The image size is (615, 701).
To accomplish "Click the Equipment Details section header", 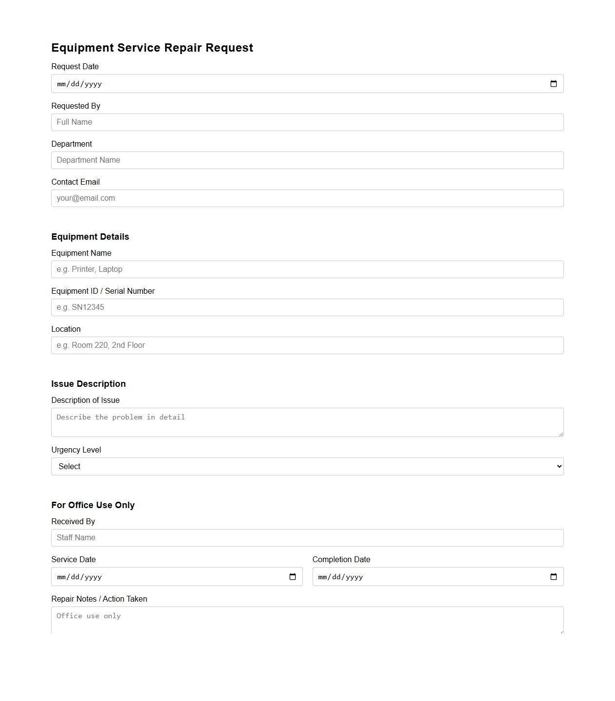I will click(x=90, y=236).
